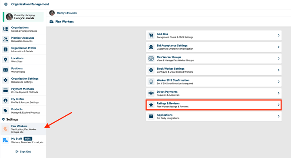Click the Settings section heading text

point(12,119)
